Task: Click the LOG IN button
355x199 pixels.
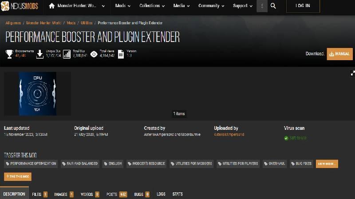Action: (303, 6)
